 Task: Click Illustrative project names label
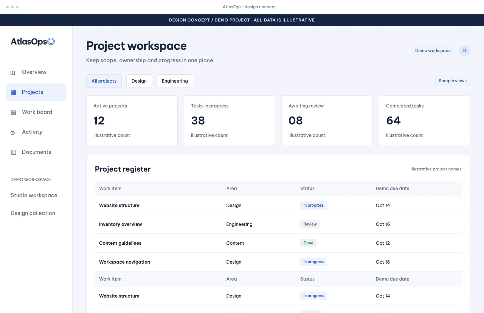tap(436, 169)
